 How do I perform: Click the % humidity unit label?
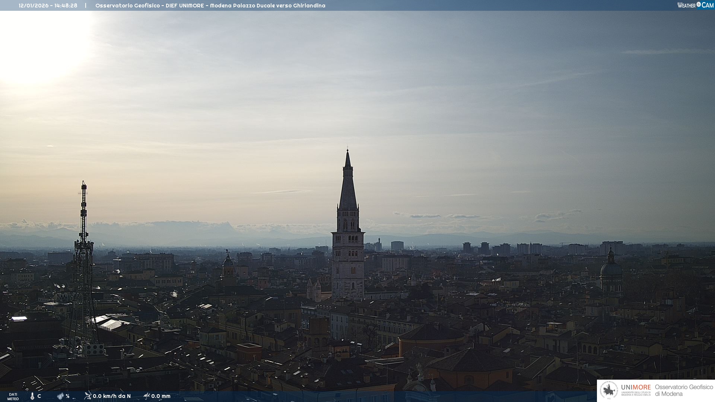[x=67, y=396]
